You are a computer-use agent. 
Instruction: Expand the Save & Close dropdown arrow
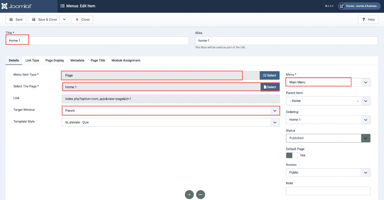pos(64,19)
